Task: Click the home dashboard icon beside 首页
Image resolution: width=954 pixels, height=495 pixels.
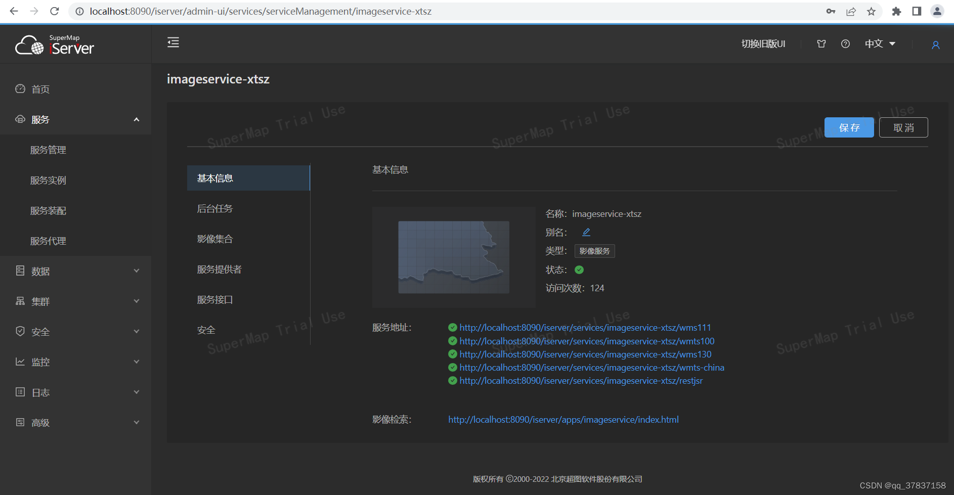Action: click(x=20, y=89)
